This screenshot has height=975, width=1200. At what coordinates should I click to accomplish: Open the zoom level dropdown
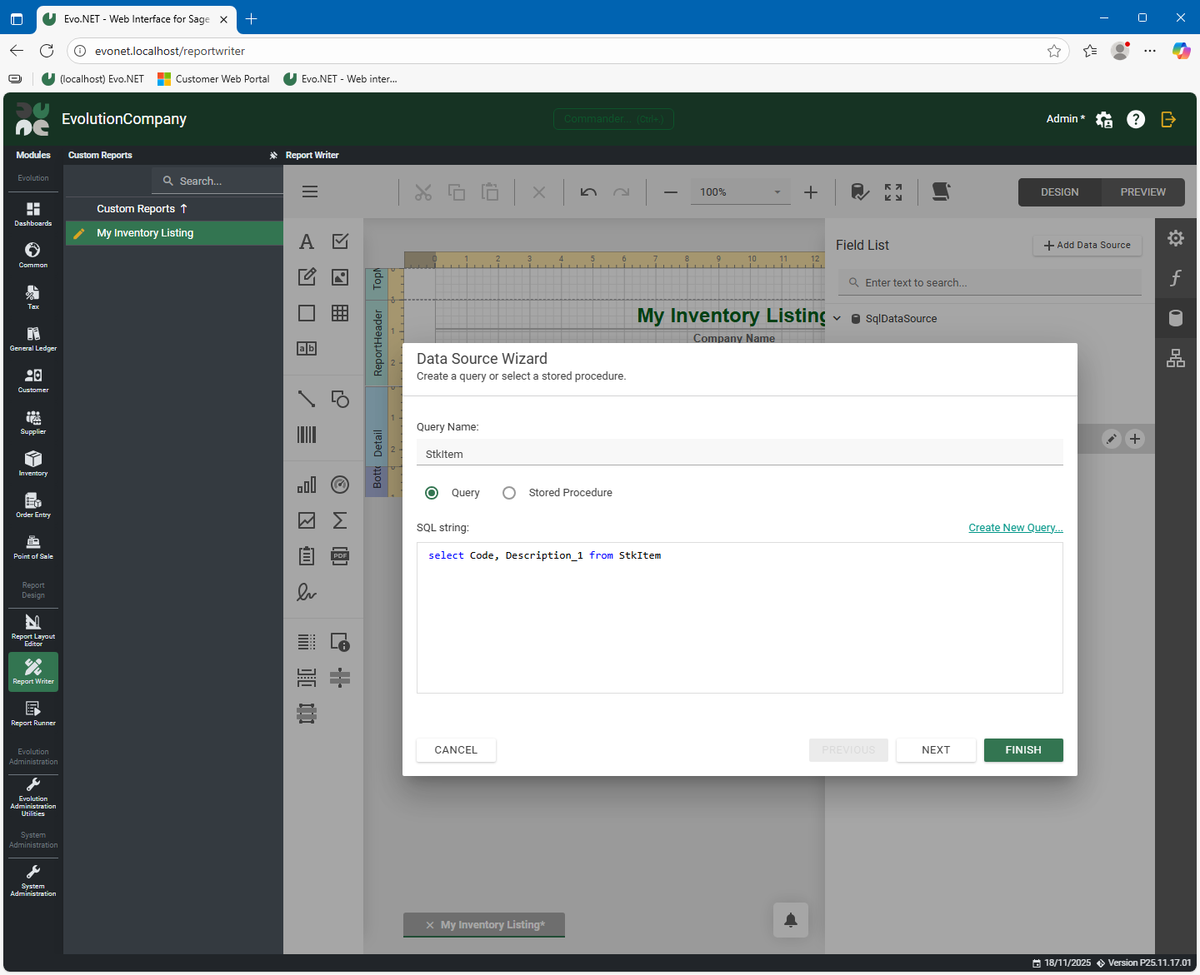[x=777, y=192]
